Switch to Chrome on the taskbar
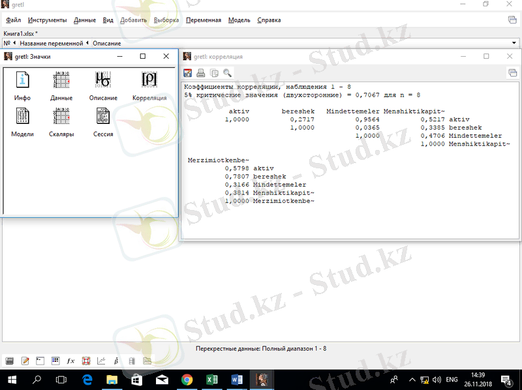 (x=187, y=380)
